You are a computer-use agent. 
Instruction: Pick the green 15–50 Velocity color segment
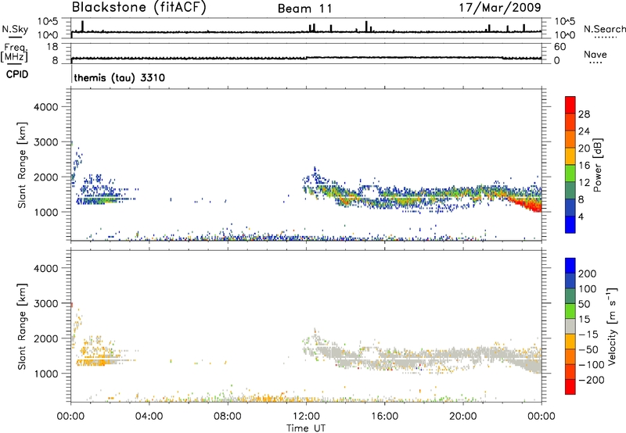[570, 311]
